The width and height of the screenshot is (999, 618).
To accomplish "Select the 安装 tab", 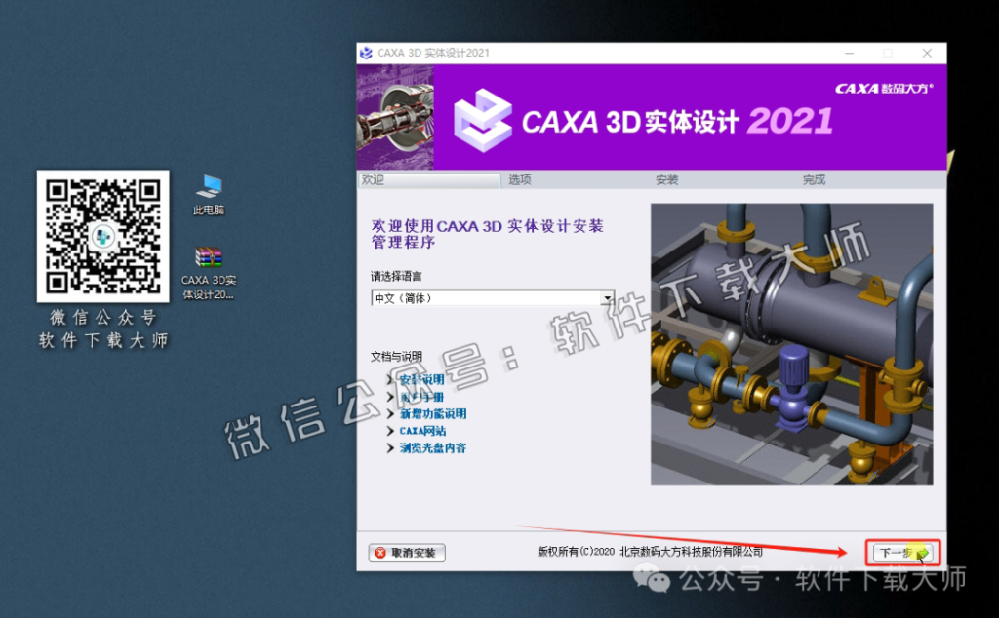I will point(667,180).
